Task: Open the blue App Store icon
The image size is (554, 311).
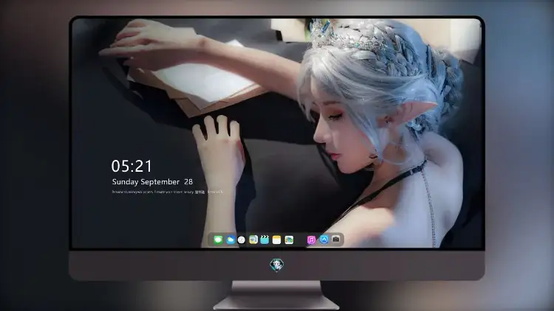Action: click(x=324, y=240)
